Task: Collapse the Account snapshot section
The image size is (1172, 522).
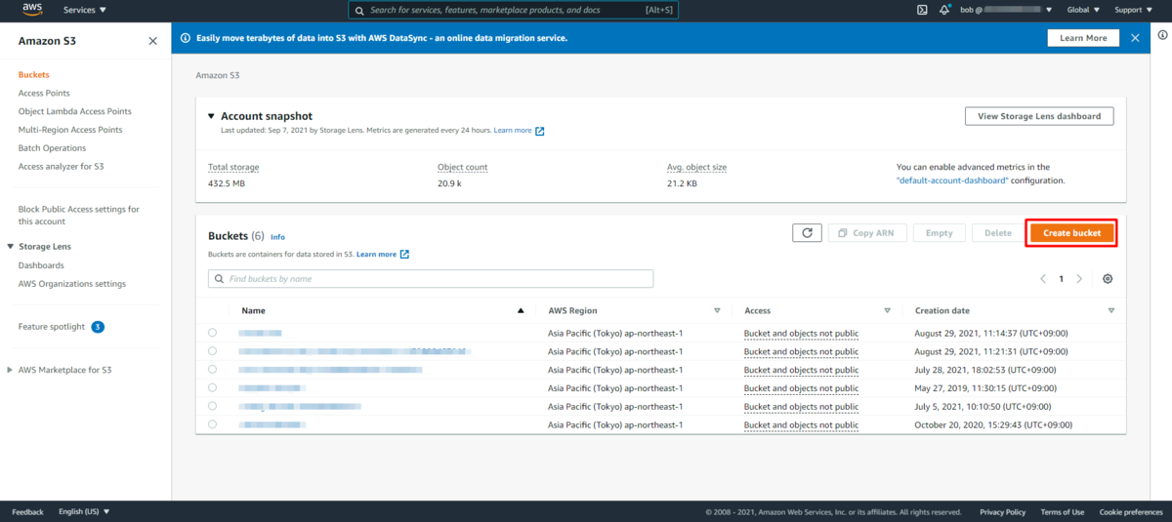Action: click(212, 116)
